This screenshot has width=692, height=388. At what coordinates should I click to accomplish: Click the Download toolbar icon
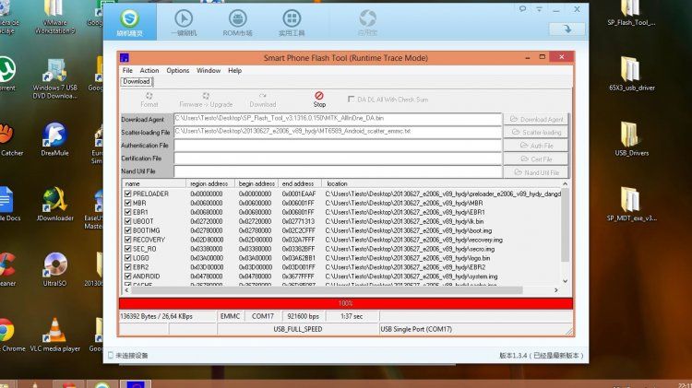click(x=263, y=100)
